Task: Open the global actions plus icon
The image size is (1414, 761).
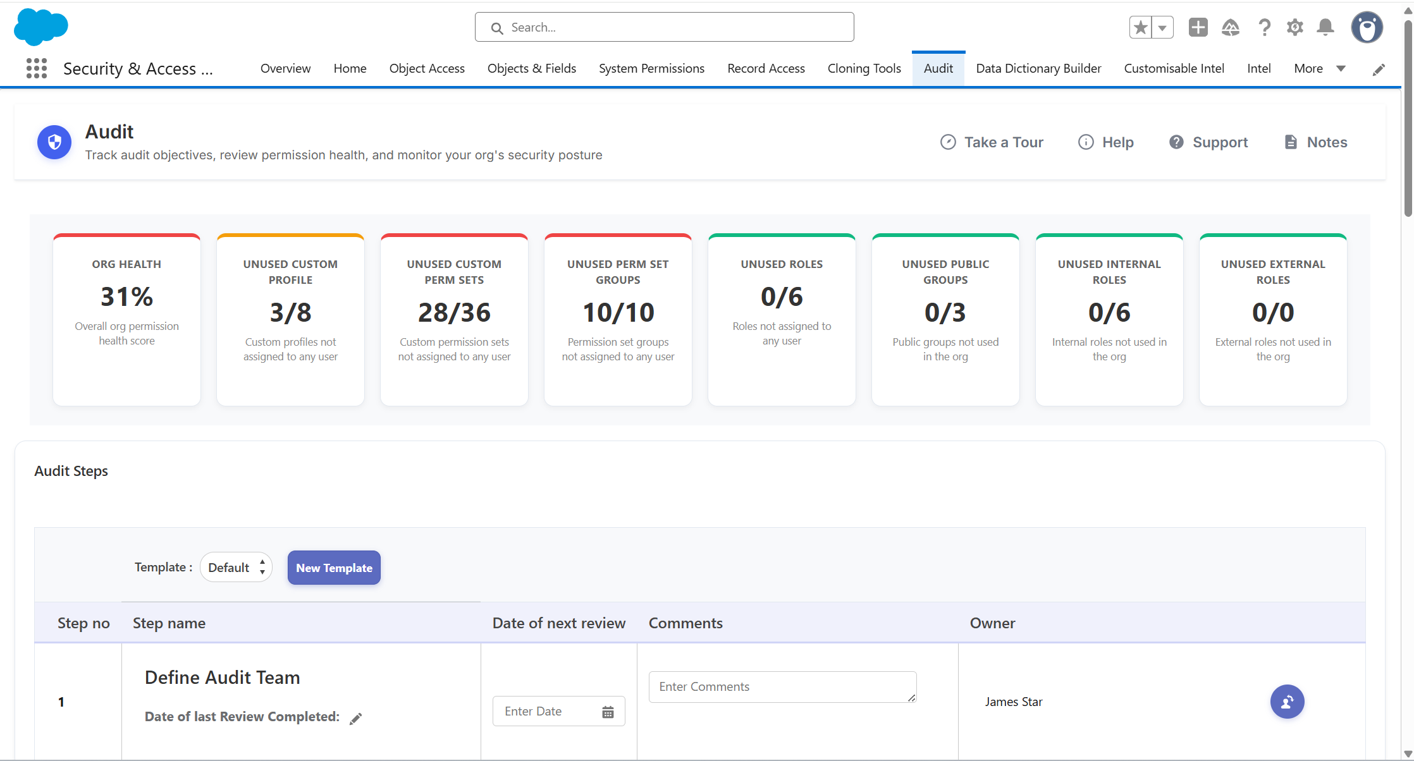Action: click(1198, 27)
